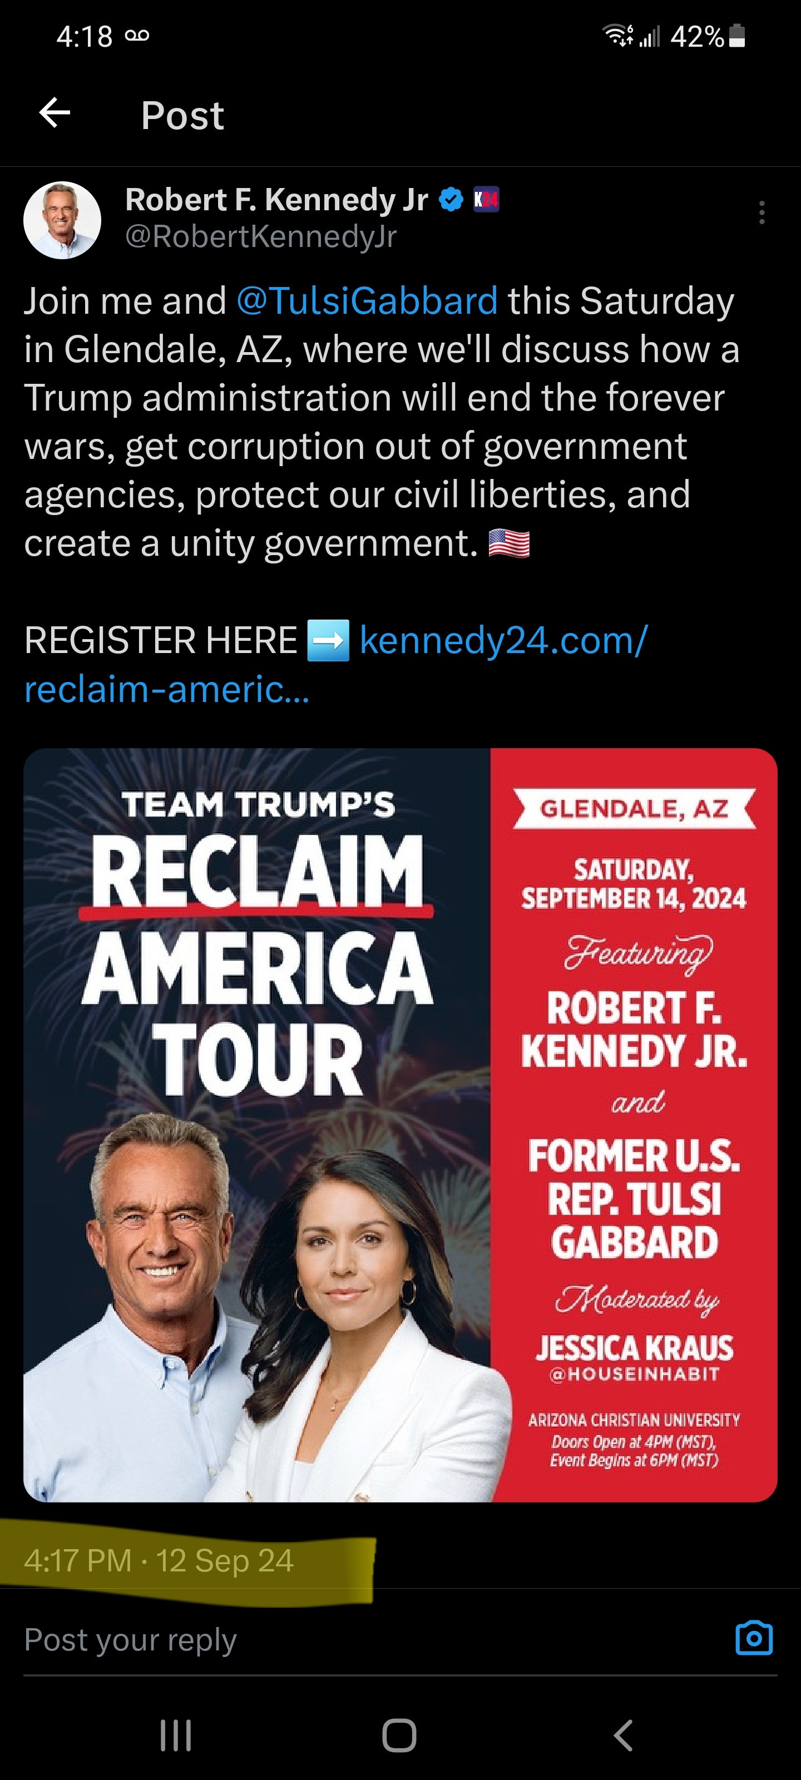The height and width of the screenshot is (1780, 801).
Task: Open the Reclaim America Tour image
Action: click(400, 1125)
